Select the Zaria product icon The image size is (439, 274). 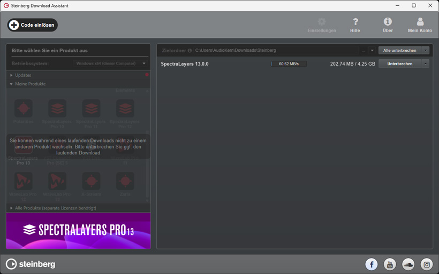[x=125, y=181]
